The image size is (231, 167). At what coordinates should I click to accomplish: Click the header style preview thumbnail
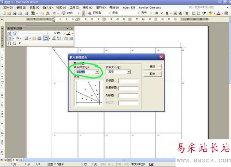[88, 93]
